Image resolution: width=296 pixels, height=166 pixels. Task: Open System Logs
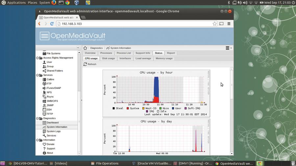pyautogui.click(x=52, y=131)
